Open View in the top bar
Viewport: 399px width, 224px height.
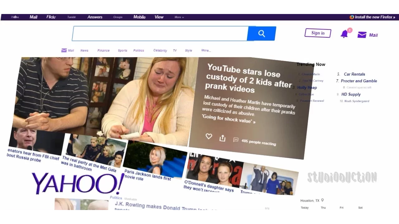coord(159,17)
